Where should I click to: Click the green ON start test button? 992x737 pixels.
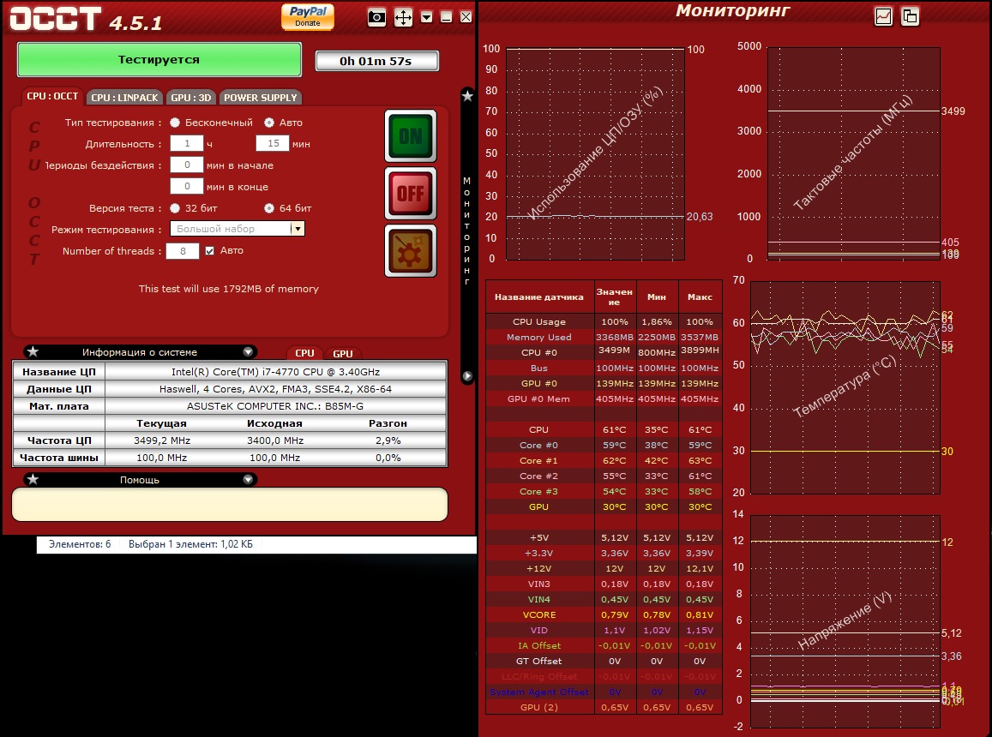tap(411, 136)
